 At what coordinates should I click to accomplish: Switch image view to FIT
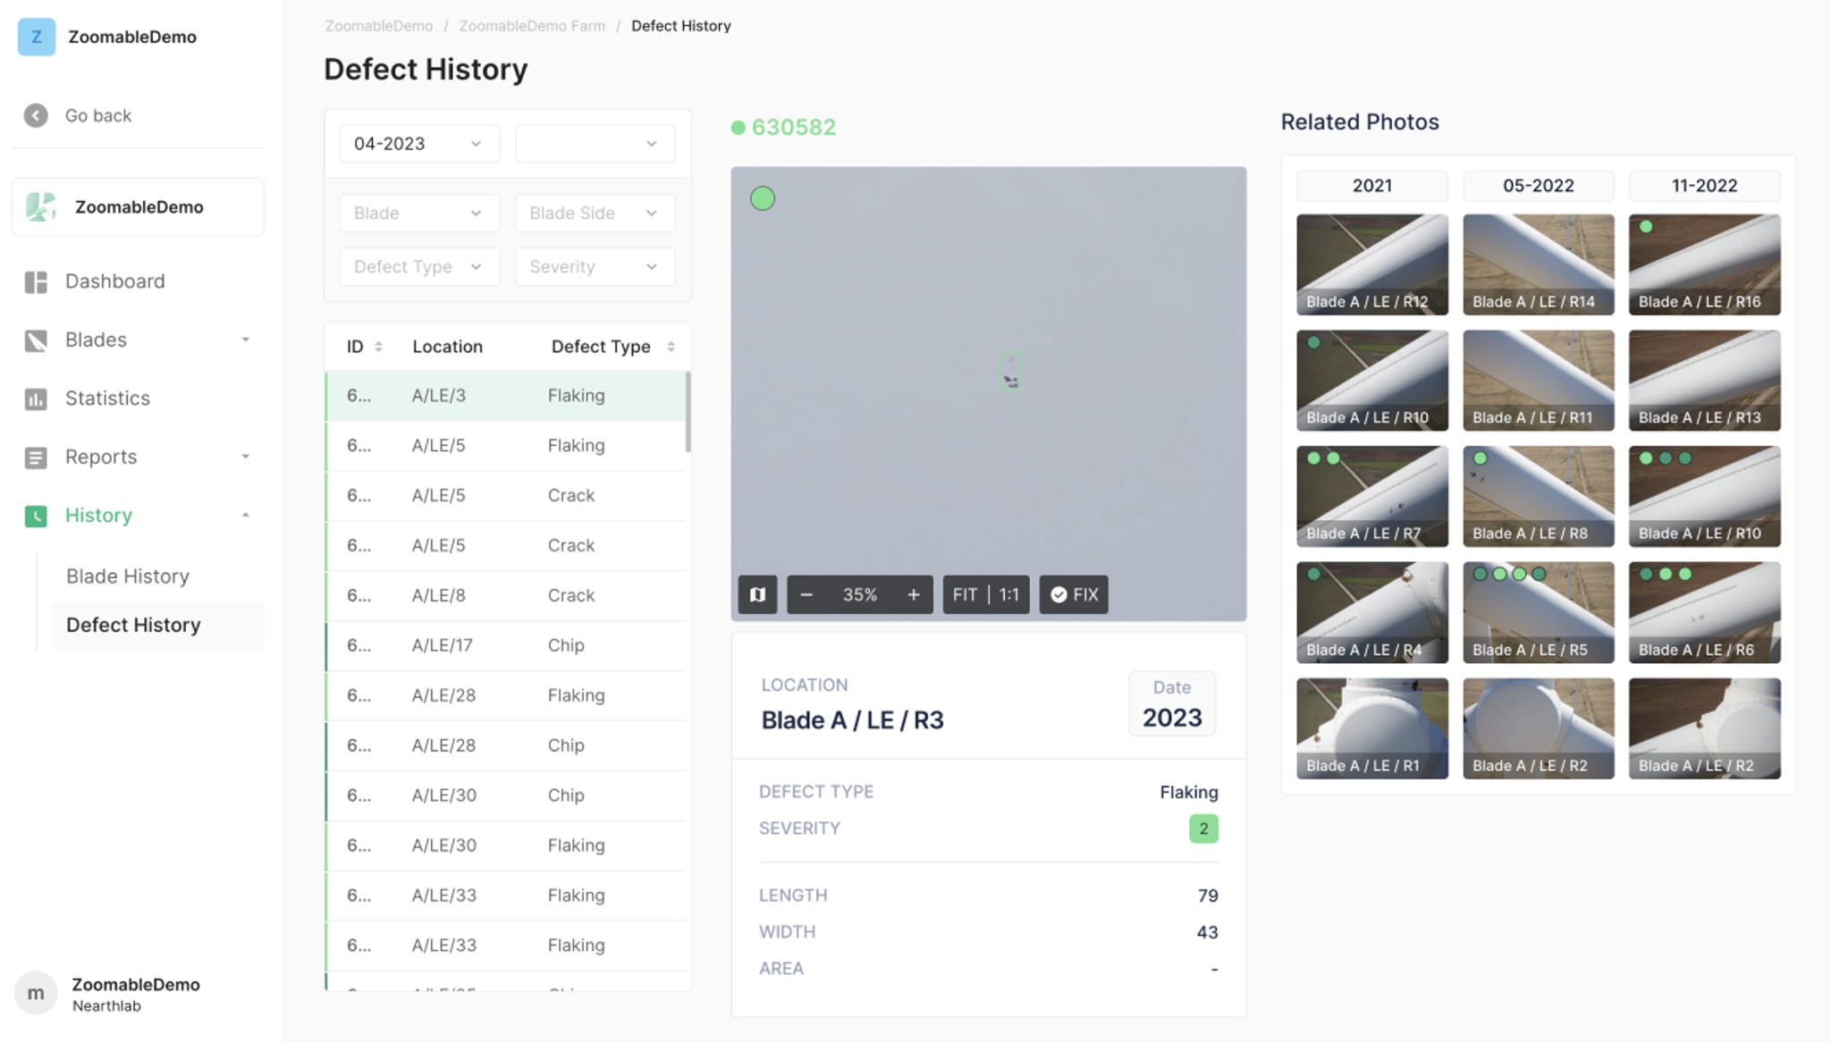point(965,595)
